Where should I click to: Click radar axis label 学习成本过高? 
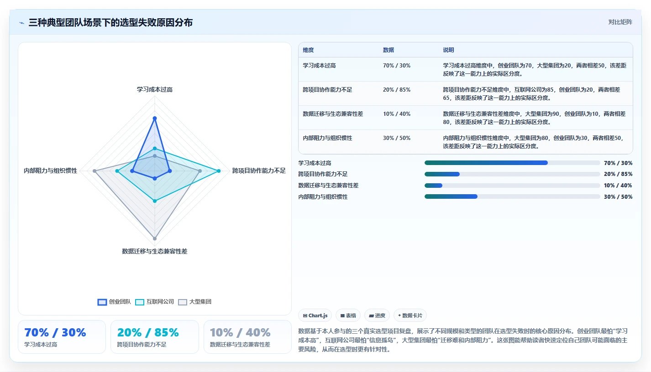click(155, 90)
